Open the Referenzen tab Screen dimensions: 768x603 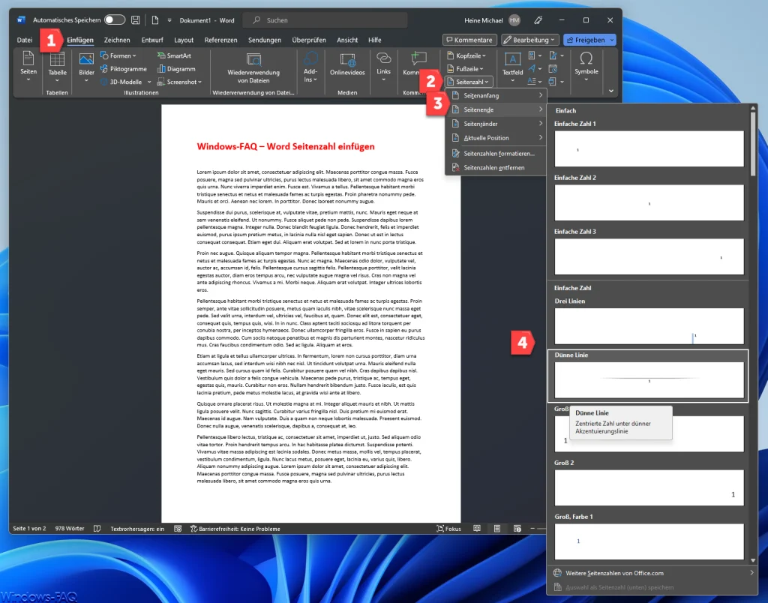[221, 40]
